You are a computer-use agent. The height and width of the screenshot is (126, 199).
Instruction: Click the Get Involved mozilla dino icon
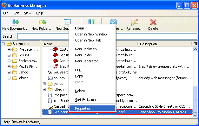tap(56, 55)
